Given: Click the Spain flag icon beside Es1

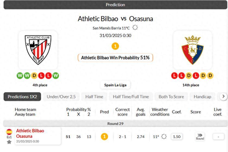Looking at the screenshot, I should [x=9, y=132].
